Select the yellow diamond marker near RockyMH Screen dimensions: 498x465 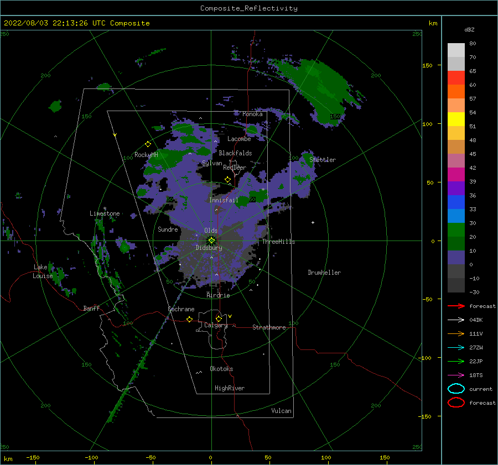(148, 144)
